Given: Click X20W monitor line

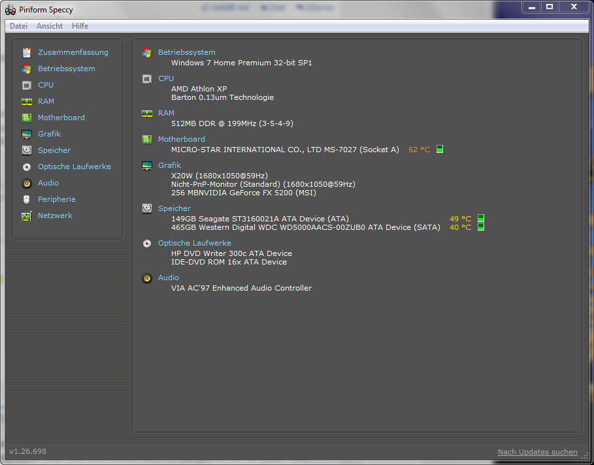Looking at the screenshot, I should (x=220, y=176).
